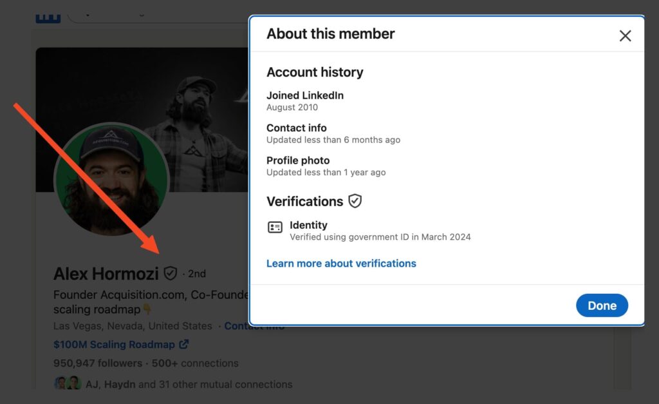Click the external link icon after Scaling Roadmap
Image resolution: width=659 pixels, height=404 pixels.
pyautogui.click(x=183, y=344)
